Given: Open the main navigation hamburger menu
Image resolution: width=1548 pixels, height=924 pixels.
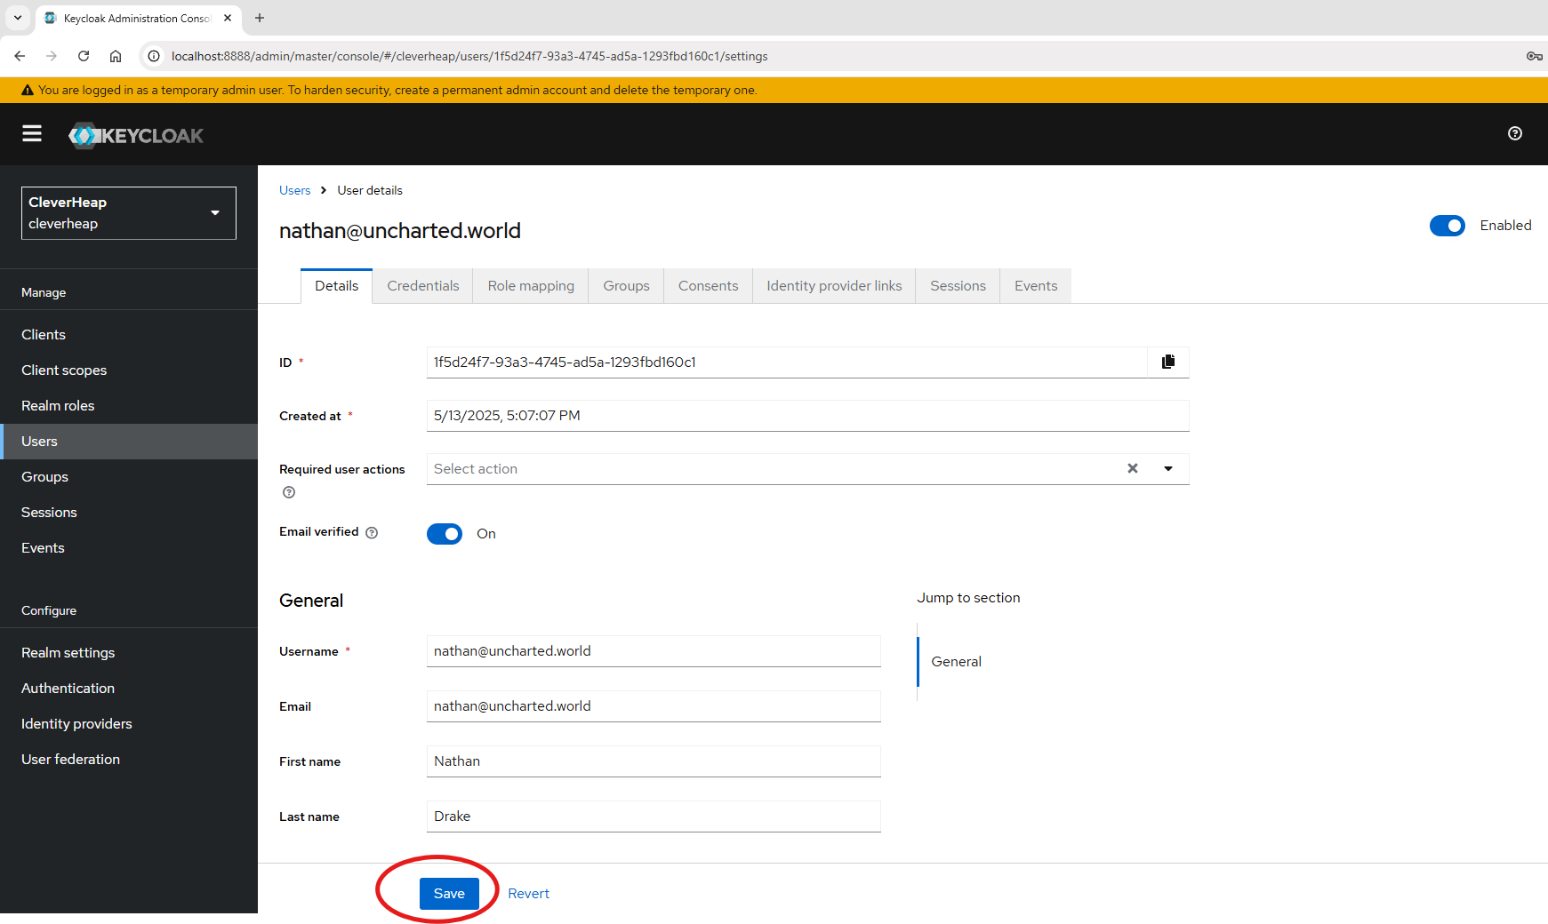Looking at the screenshot, I should tap(32, 133).
